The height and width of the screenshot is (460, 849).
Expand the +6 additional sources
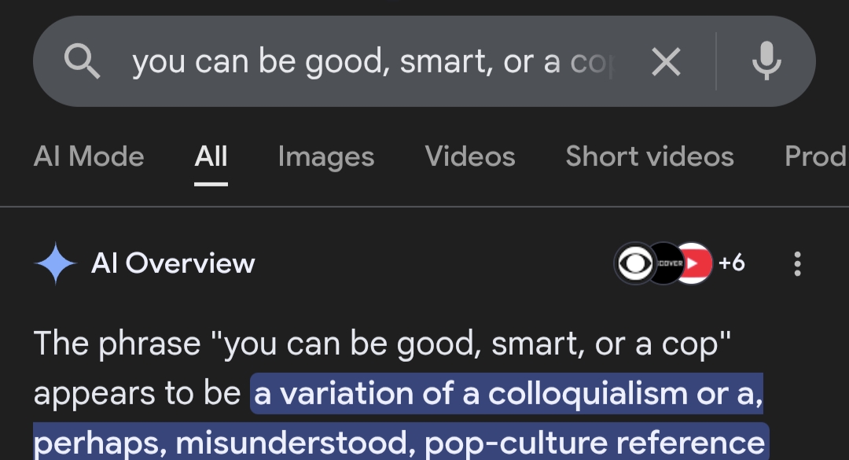(731, 263)
